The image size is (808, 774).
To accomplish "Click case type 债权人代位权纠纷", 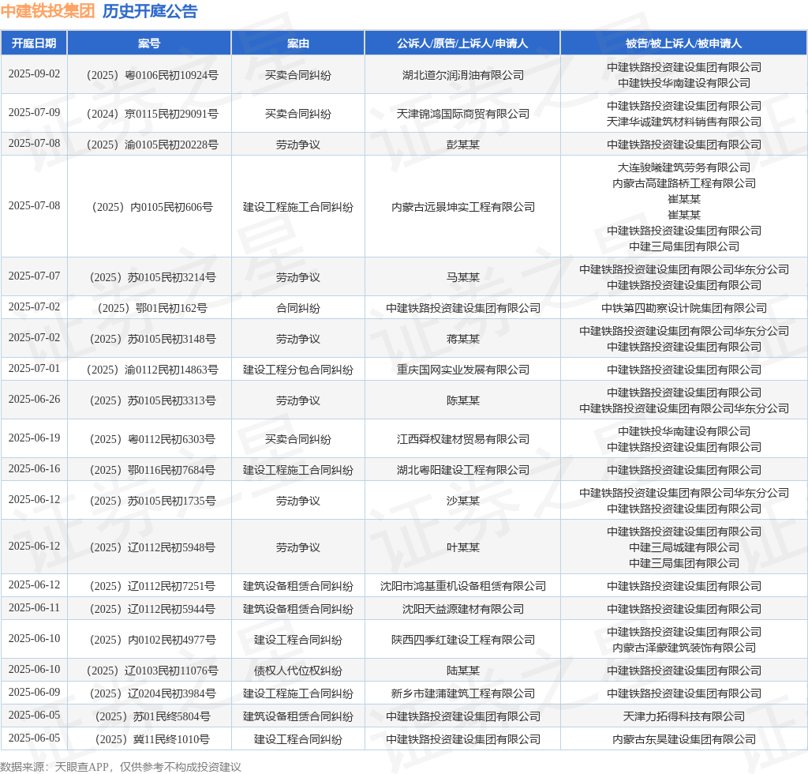I will click(297, 671).
